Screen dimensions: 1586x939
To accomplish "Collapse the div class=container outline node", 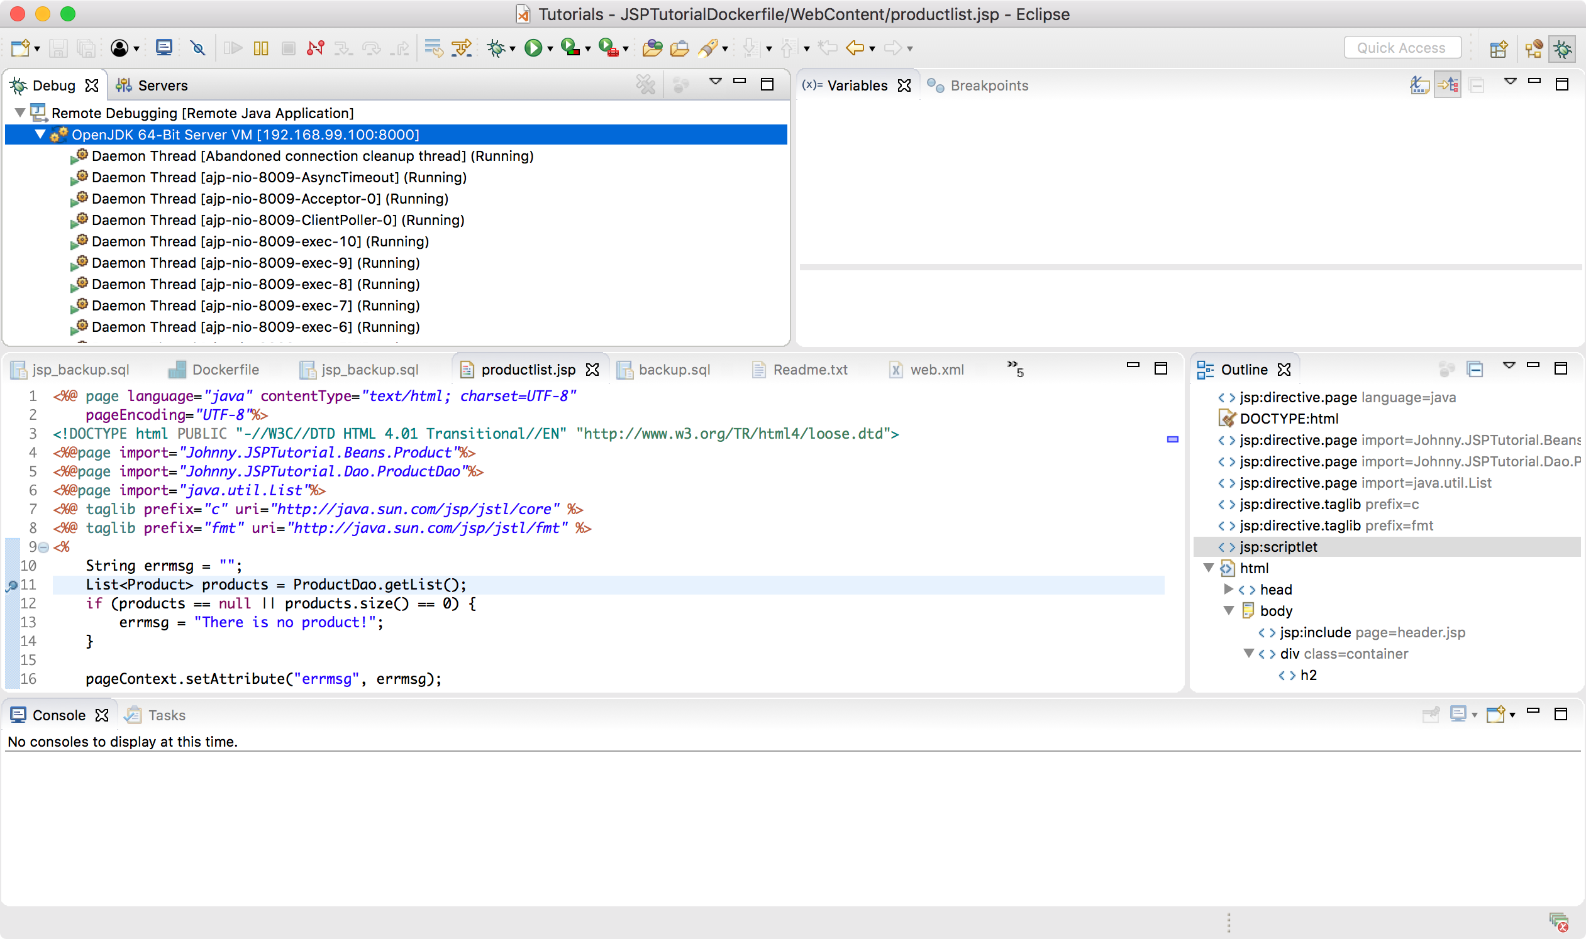I will (1248, 653).
